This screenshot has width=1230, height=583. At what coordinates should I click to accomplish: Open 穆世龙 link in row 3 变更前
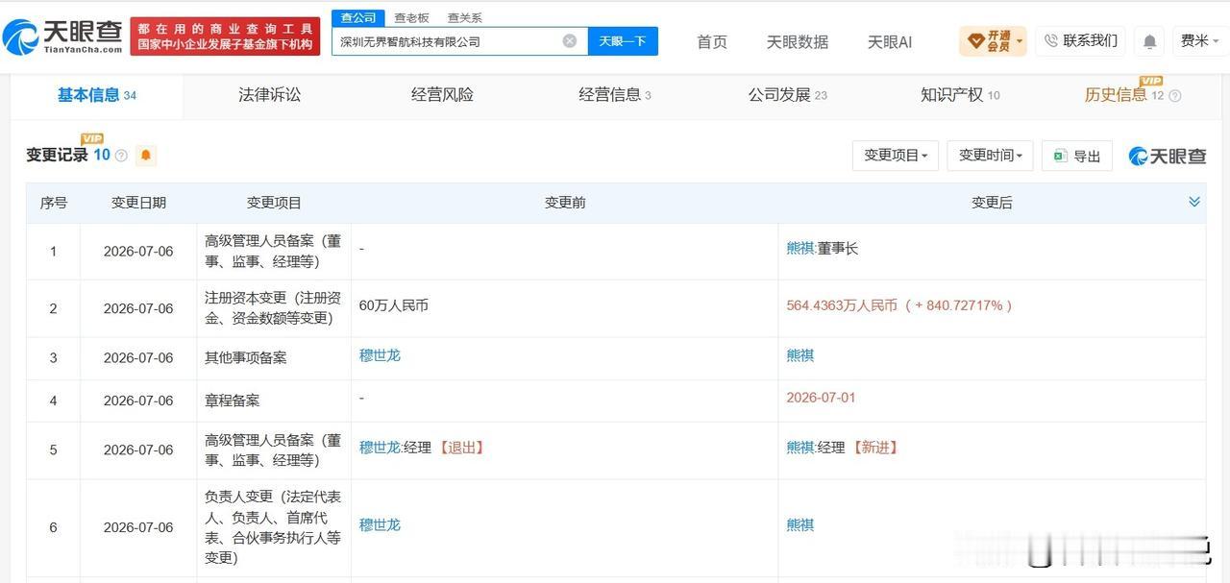click(x=380, y=355)
